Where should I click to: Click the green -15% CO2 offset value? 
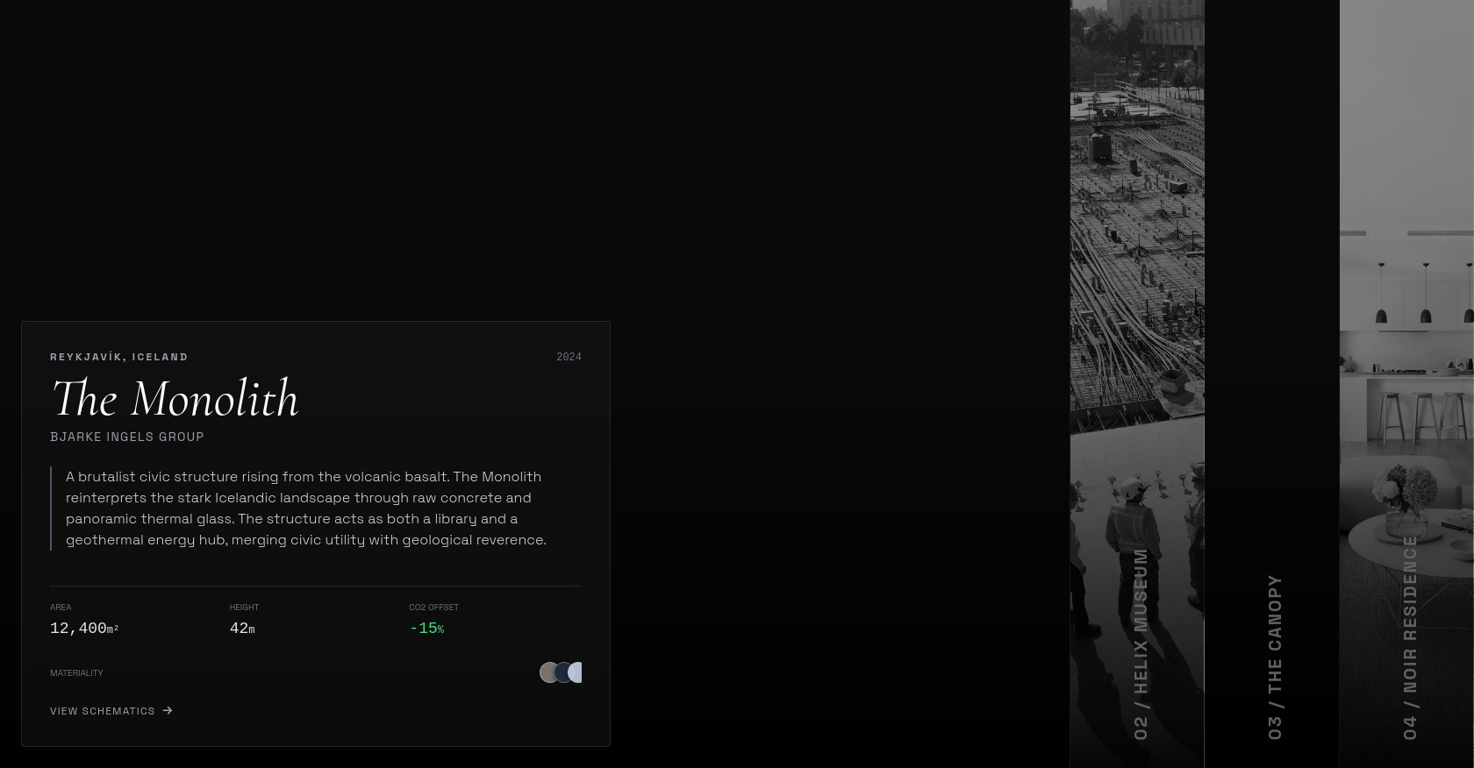426,629
